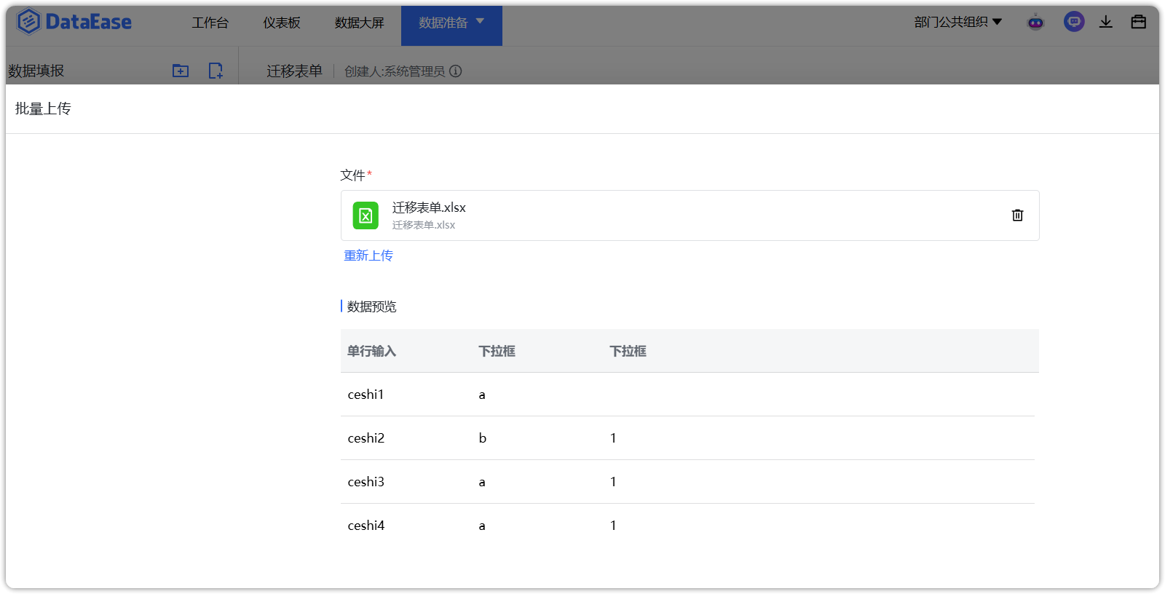Open the AI robot assistant icon
The image size is (1165, 594).
tap(1035, 22)
